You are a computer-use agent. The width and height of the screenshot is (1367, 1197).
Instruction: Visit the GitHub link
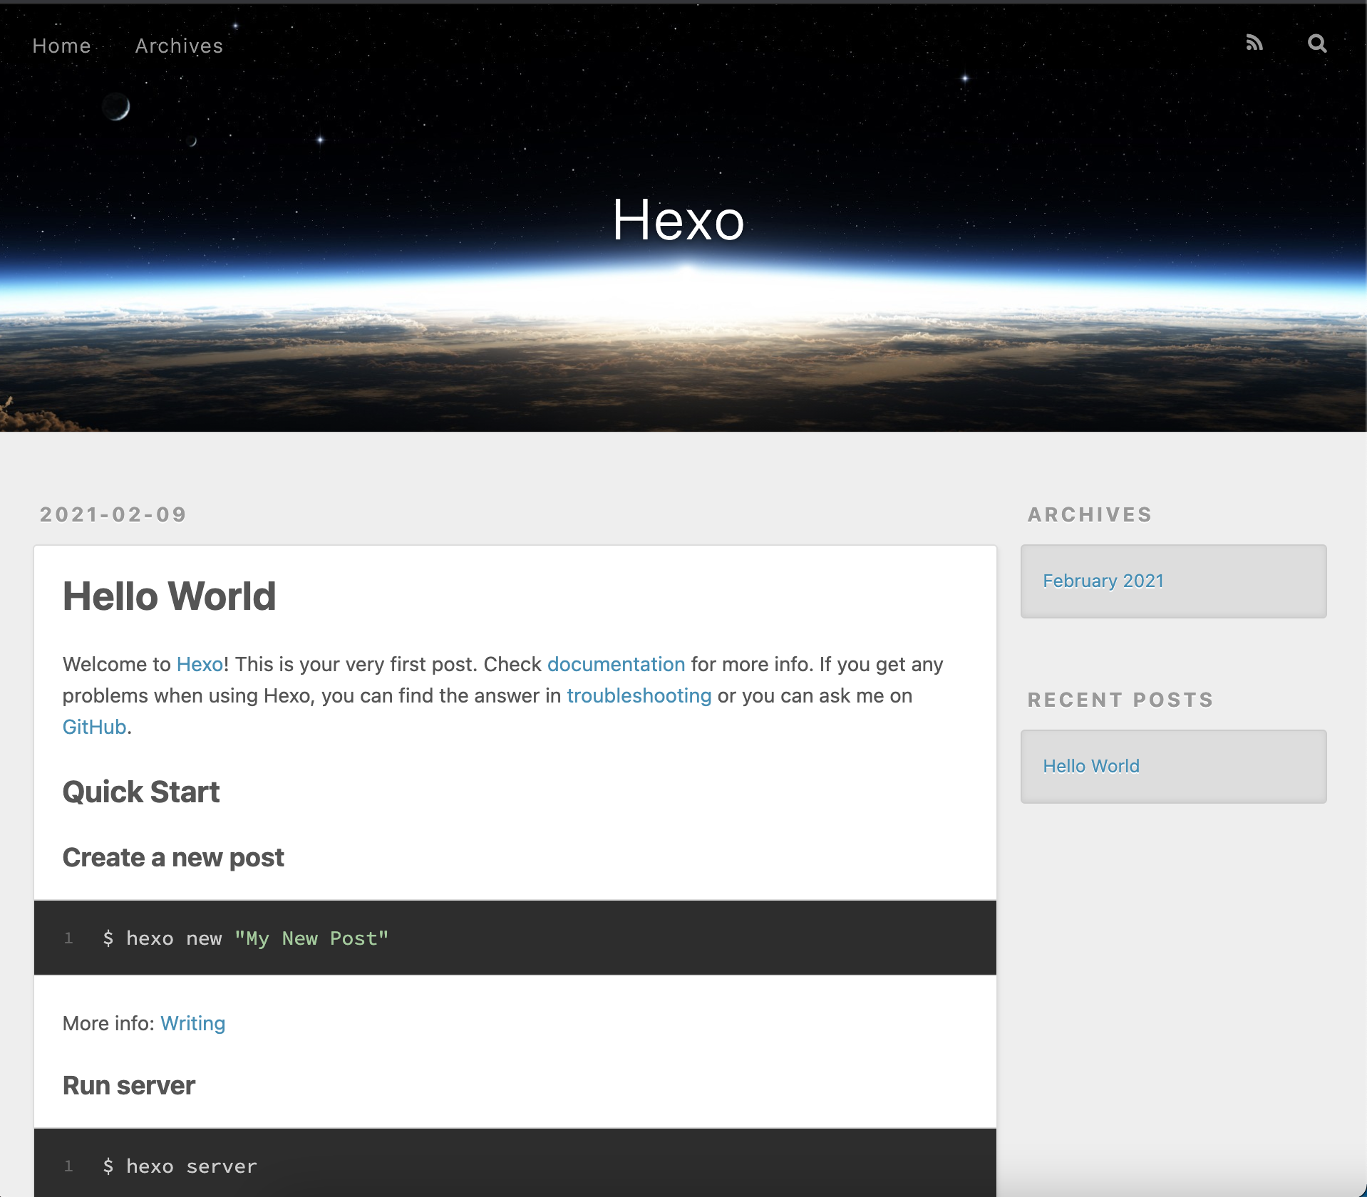(94, 727)
